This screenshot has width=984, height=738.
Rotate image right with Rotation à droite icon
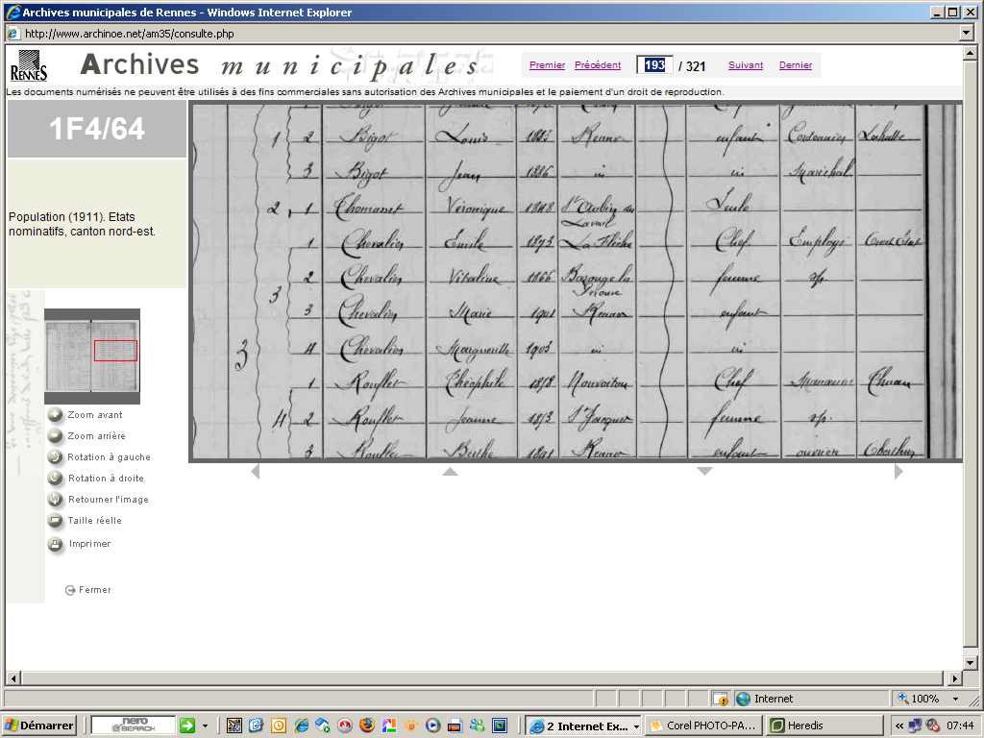point(56,479)
